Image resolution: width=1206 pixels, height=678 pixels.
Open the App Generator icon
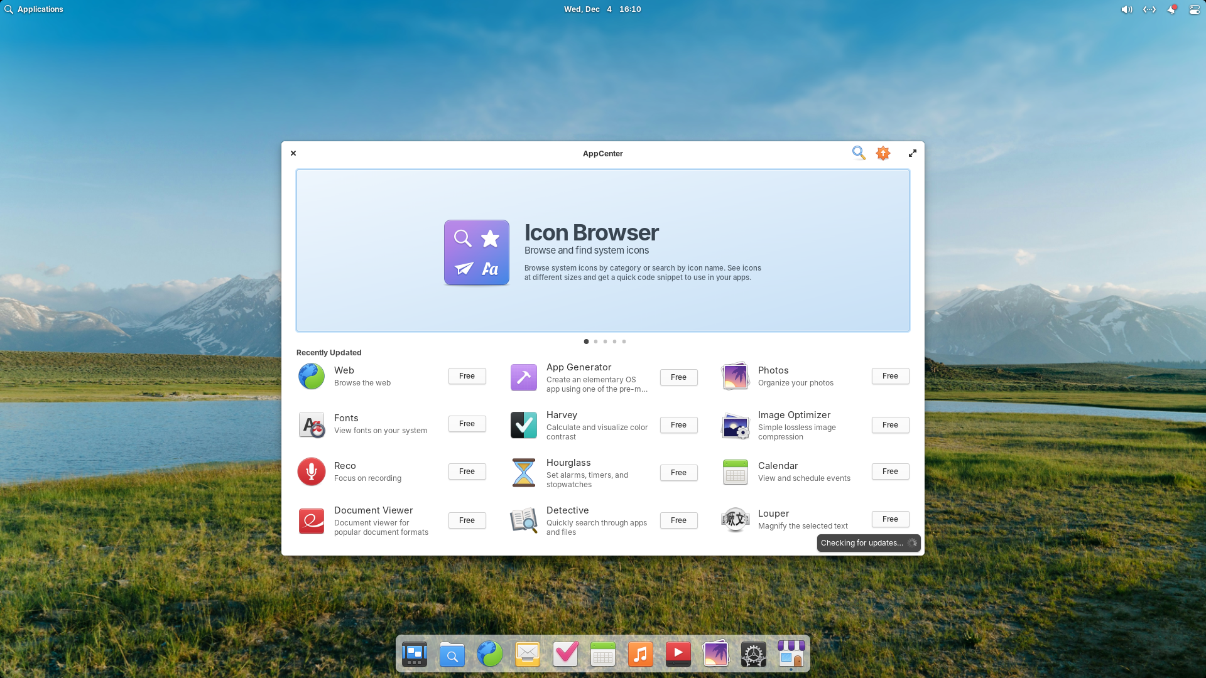pyautogui.click(x=523, y=377)
